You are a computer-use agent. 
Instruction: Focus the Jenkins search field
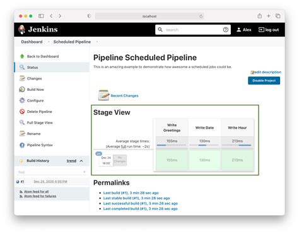coord(193,30)
